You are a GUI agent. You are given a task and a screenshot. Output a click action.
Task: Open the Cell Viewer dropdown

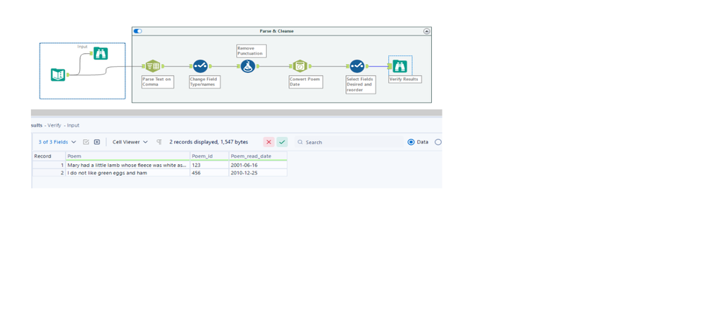130,142
